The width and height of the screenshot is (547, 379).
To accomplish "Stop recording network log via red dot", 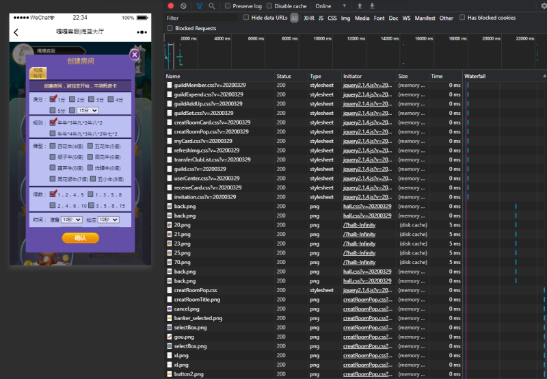I will (170, 5).
